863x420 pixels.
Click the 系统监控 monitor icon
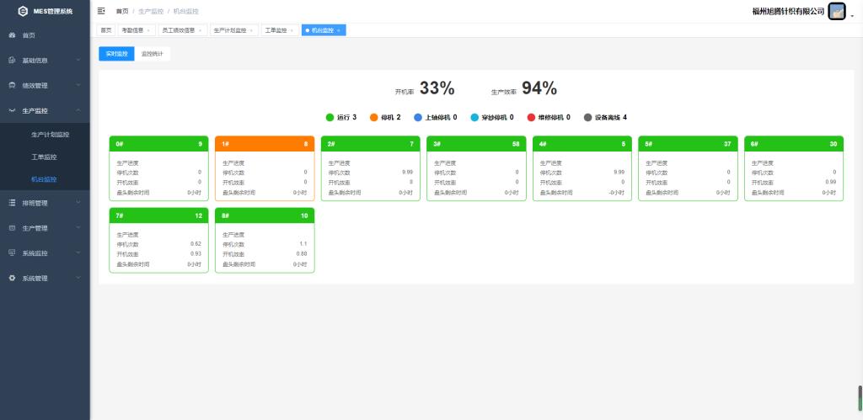tap(12, 253)
